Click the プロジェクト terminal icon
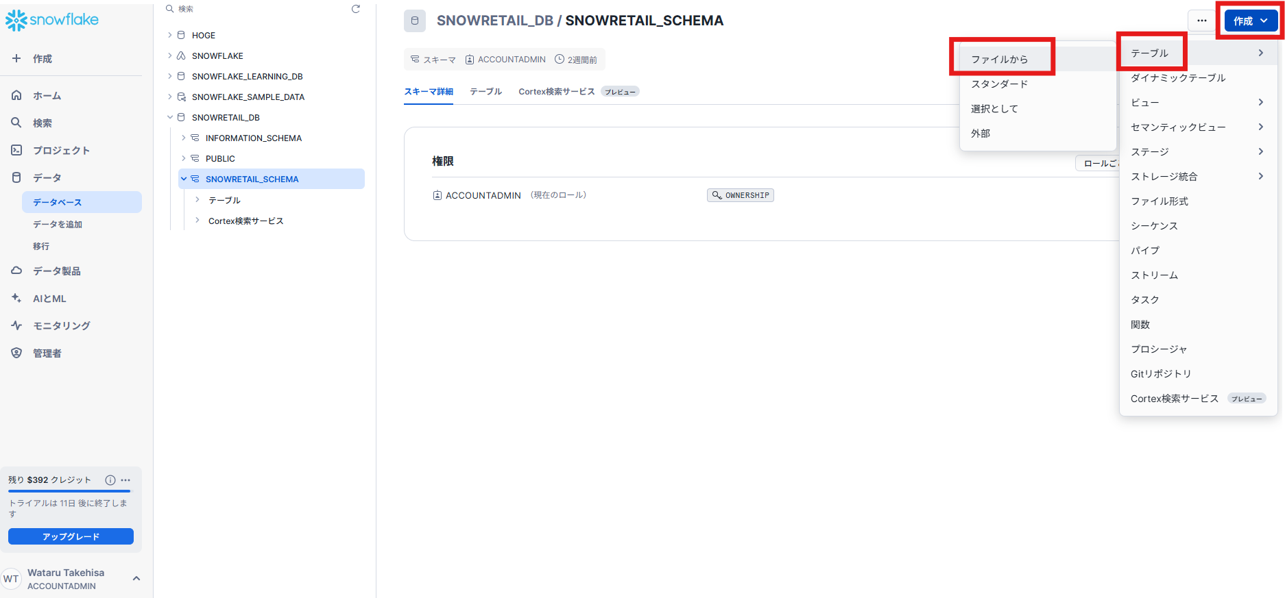 [16, 150]
